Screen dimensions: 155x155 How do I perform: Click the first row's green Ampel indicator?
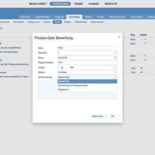click(x=145, y=39)
